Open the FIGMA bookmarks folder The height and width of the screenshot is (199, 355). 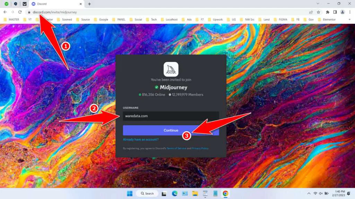click(282, 20)
